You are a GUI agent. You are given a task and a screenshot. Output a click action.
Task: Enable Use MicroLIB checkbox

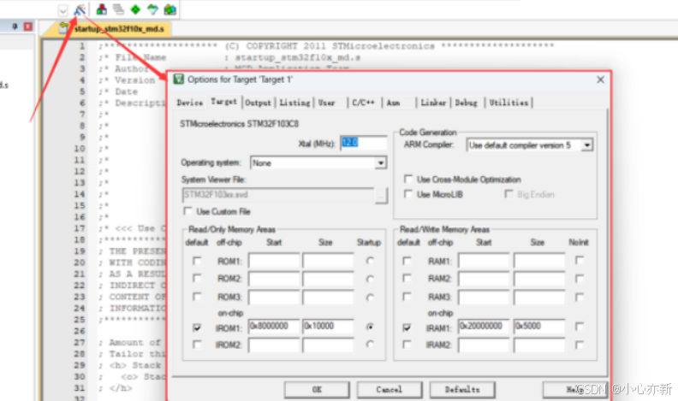[408, 194]
